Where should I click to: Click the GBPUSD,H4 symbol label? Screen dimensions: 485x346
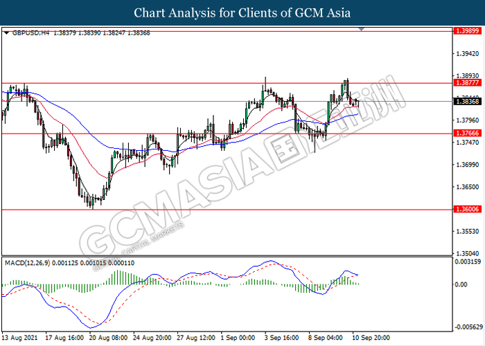coord(28,33)
